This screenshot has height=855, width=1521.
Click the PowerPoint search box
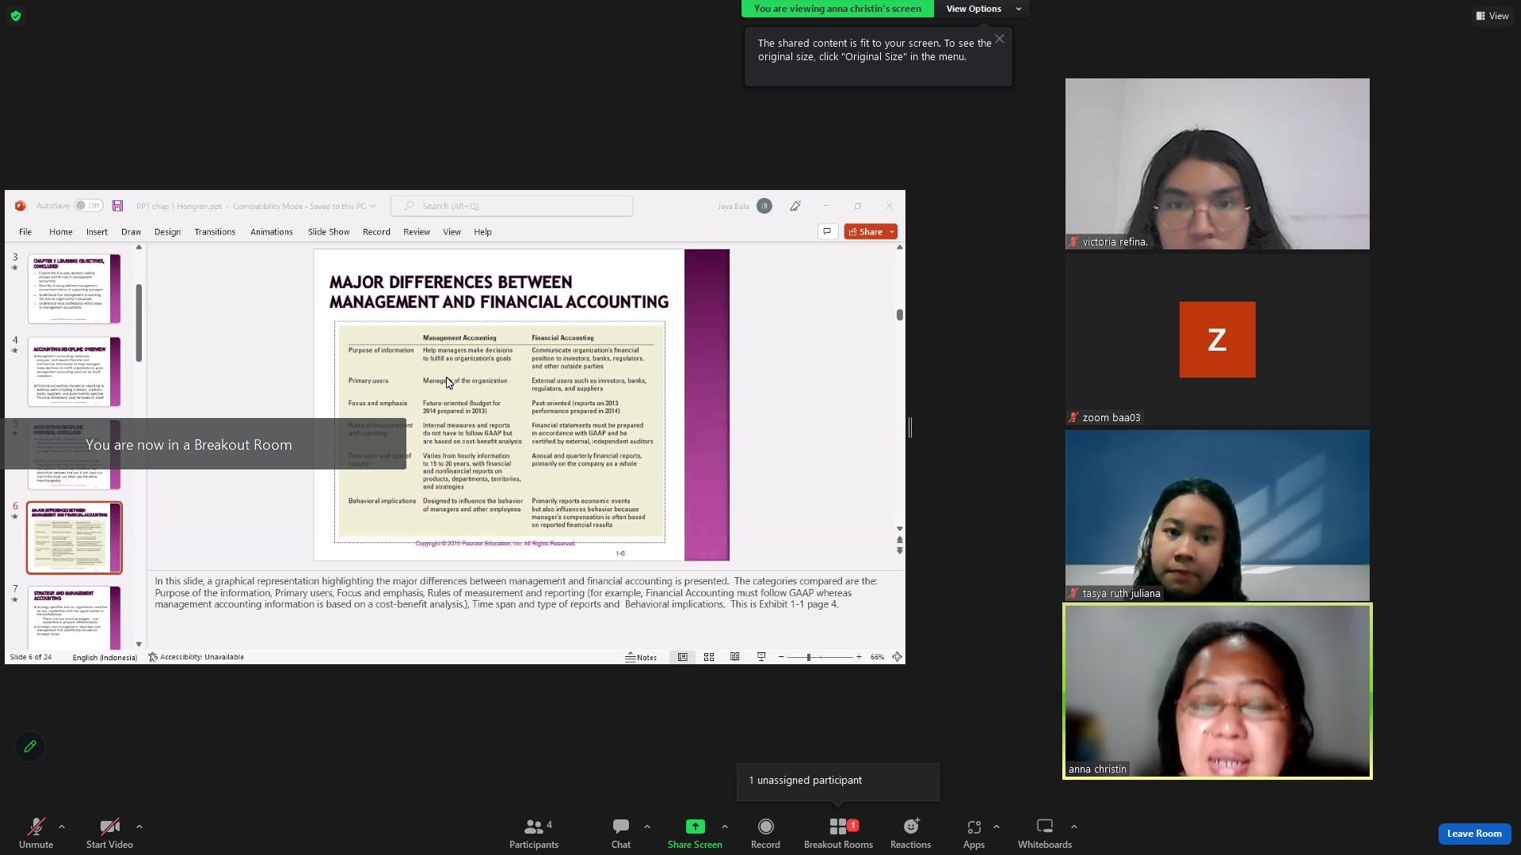pos(512,206)
